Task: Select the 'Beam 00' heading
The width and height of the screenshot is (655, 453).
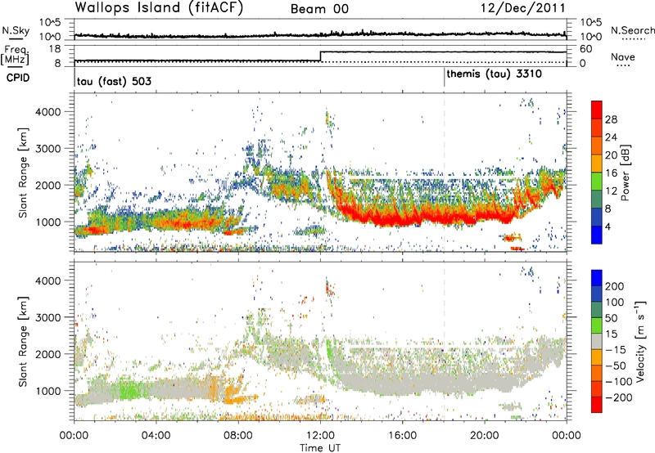Action: point(319,9)
